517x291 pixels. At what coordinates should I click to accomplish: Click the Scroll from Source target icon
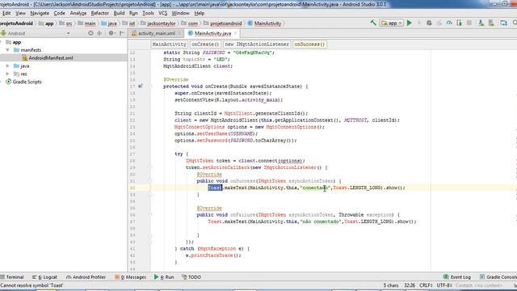click(90, 33)
